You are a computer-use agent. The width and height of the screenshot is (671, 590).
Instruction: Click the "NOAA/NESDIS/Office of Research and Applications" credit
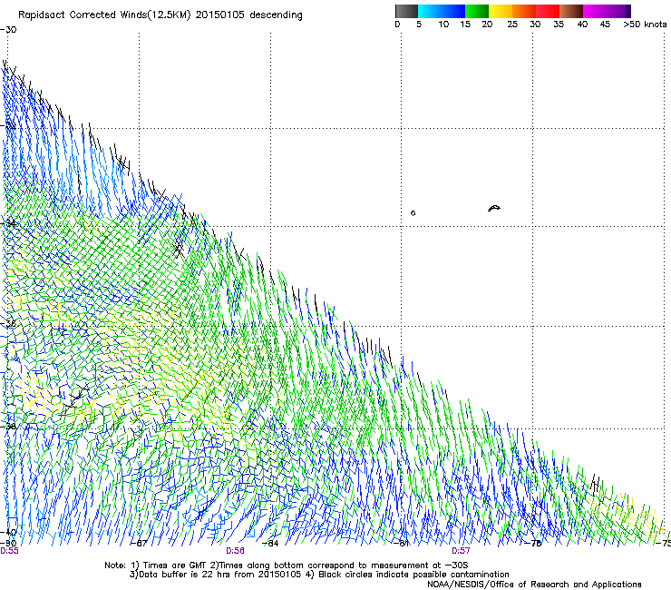tap(534, 585)
